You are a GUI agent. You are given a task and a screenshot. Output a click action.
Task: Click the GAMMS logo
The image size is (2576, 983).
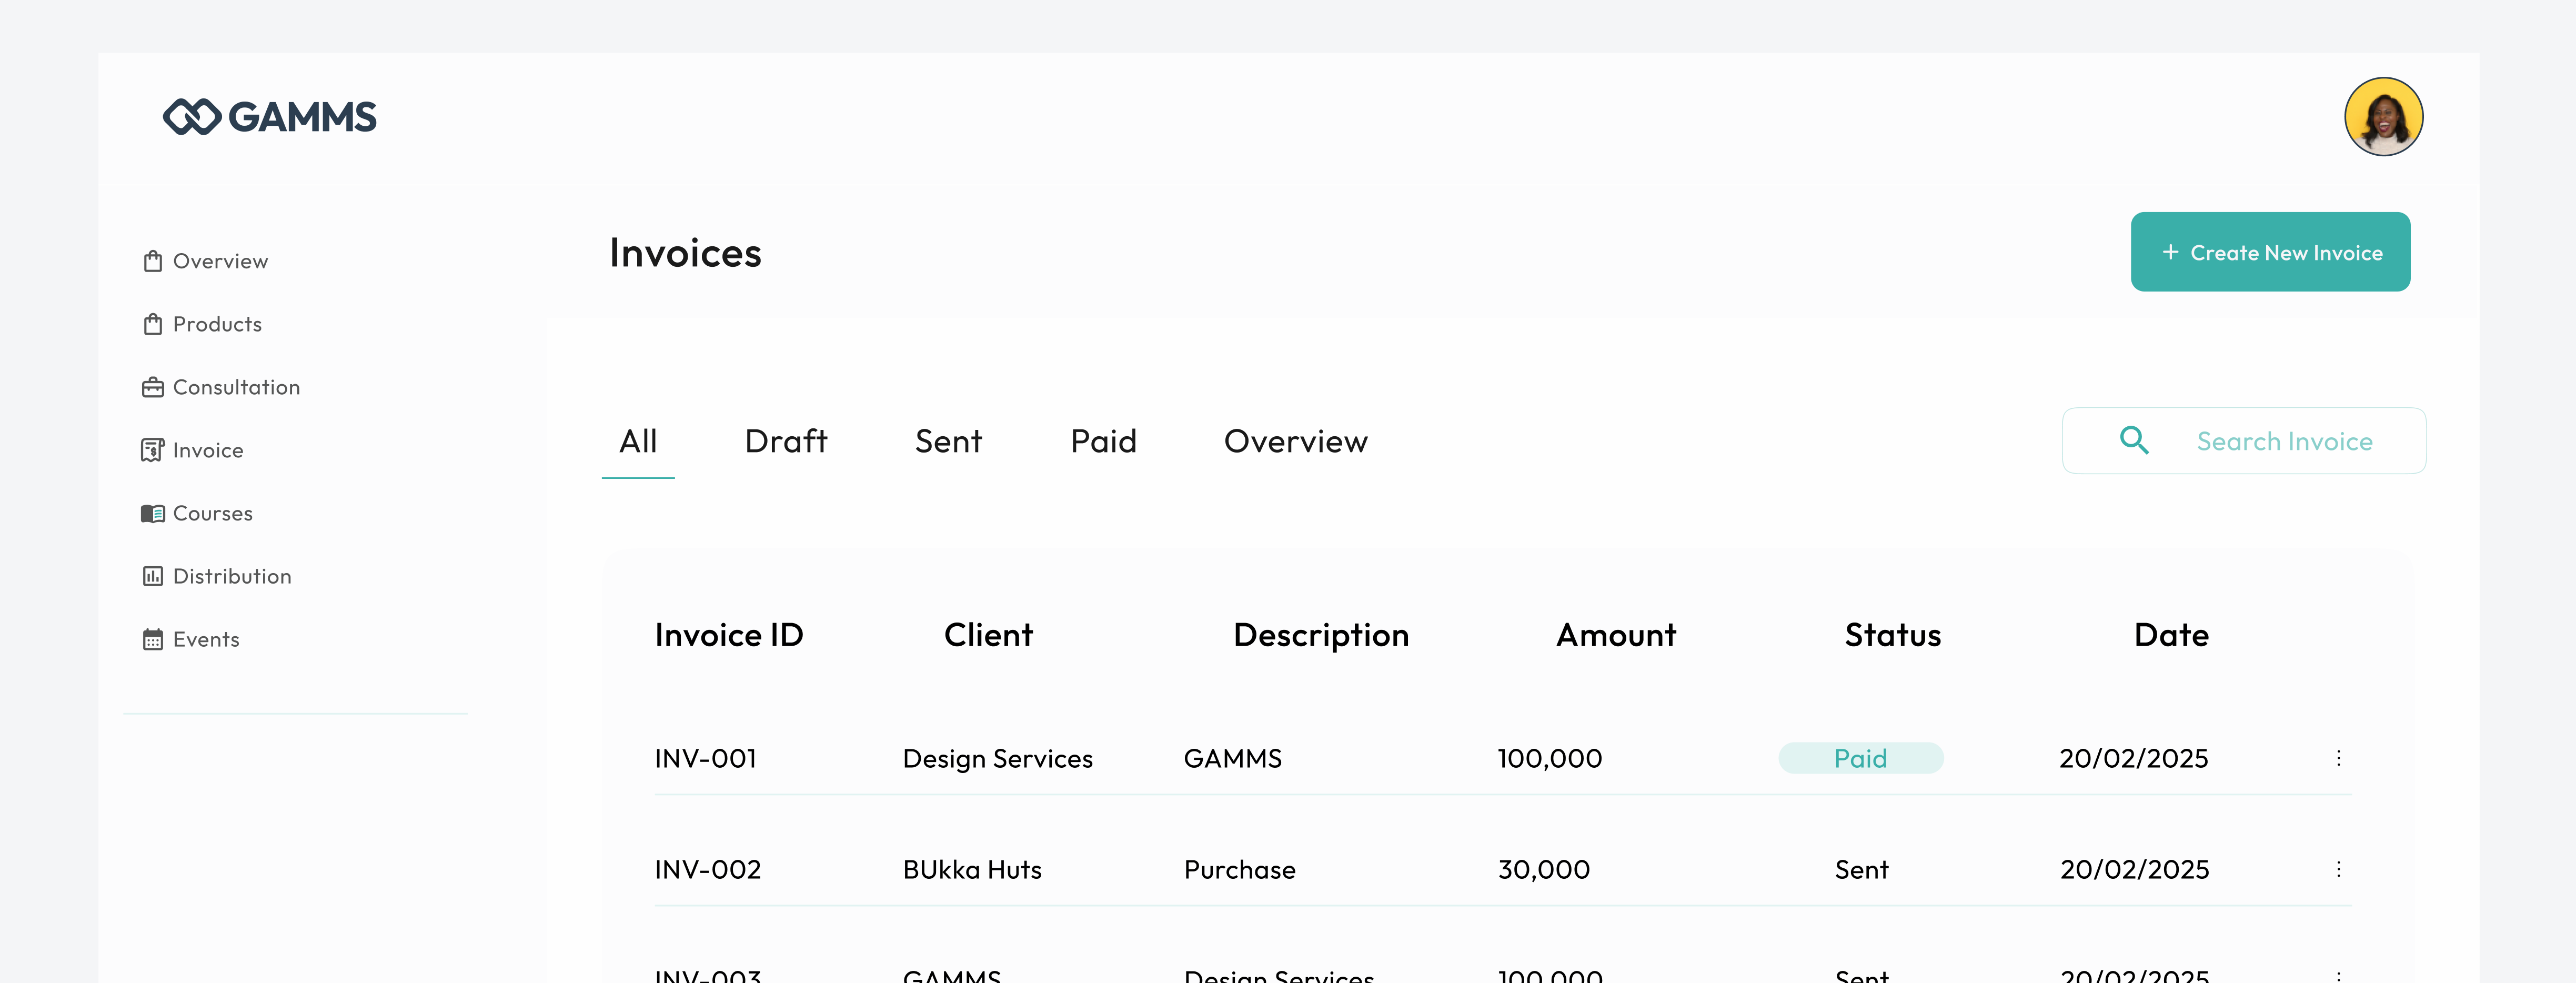270,117
